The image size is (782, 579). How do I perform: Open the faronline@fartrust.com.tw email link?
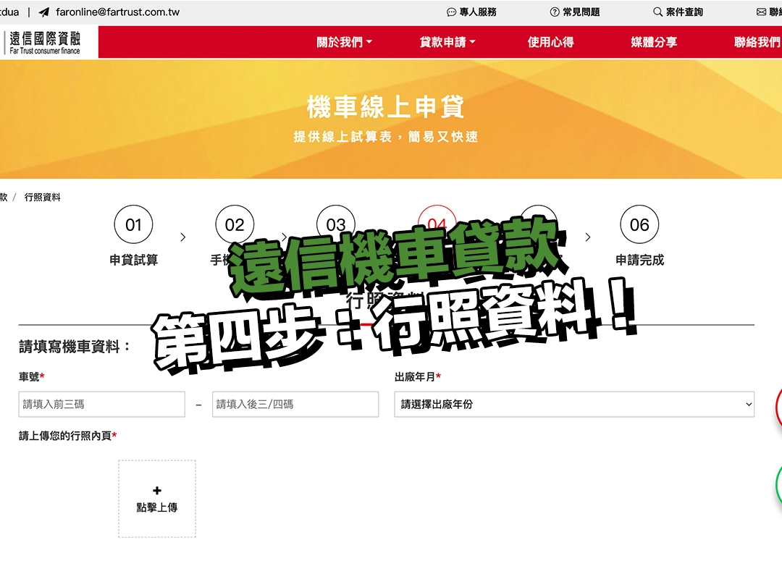[118, 12]
